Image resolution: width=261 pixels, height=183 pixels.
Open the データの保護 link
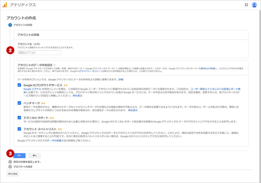point(54,141)
